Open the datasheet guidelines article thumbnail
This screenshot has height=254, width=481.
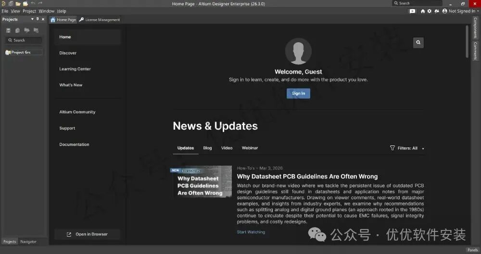coord(202,182)
